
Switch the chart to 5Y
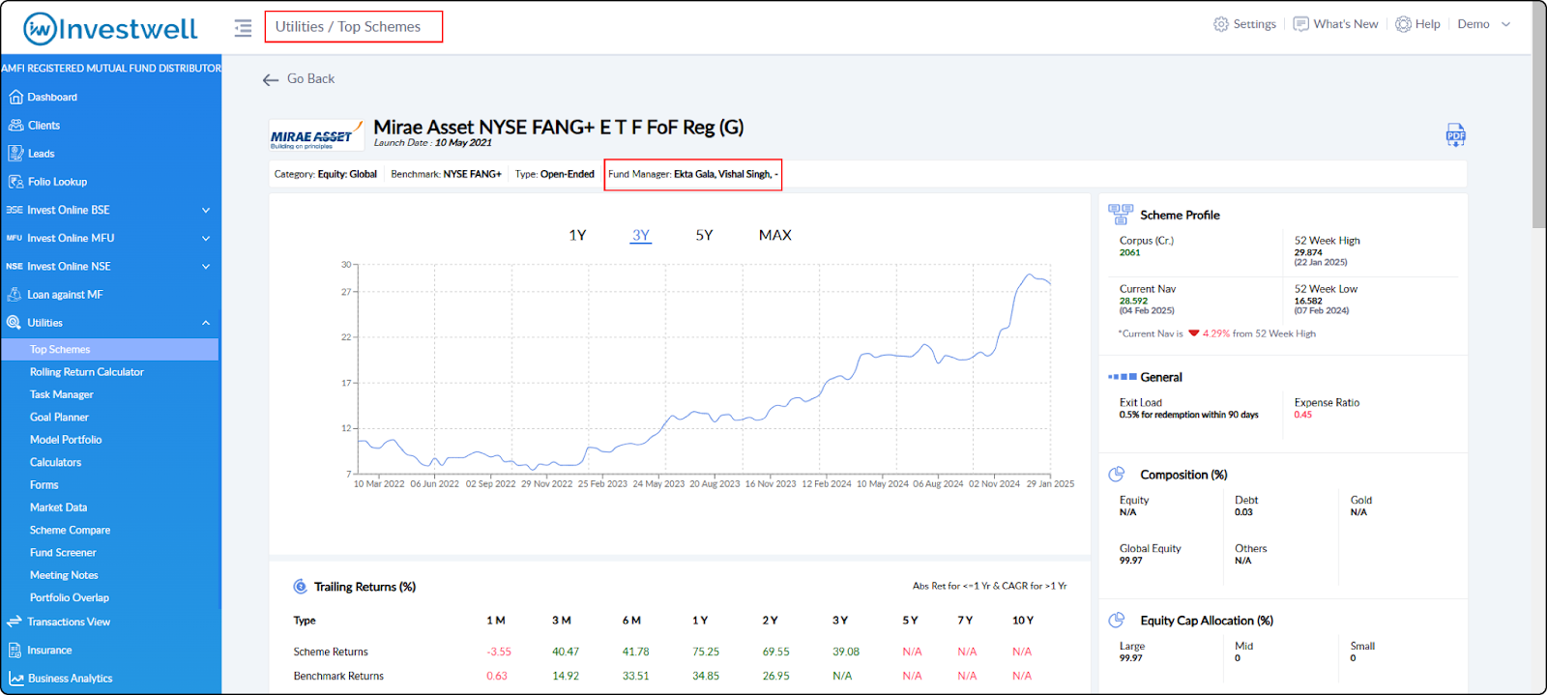[x=704, y=235]
